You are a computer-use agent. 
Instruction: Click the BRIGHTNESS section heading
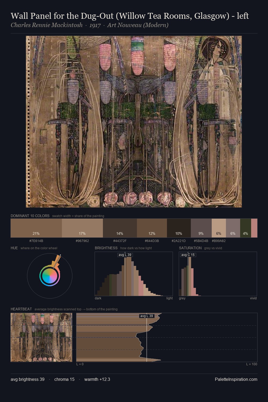tap(106, 248)
